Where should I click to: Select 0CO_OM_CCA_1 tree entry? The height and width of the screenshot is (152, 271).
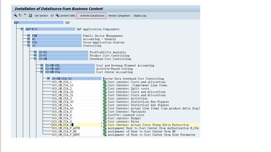(62, 82)
